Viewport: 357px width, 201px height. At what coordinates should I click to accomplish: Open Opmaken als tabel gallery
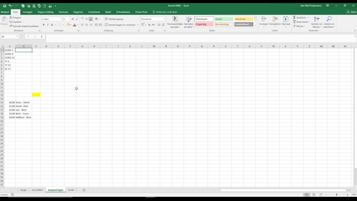(x=189, y=22)
